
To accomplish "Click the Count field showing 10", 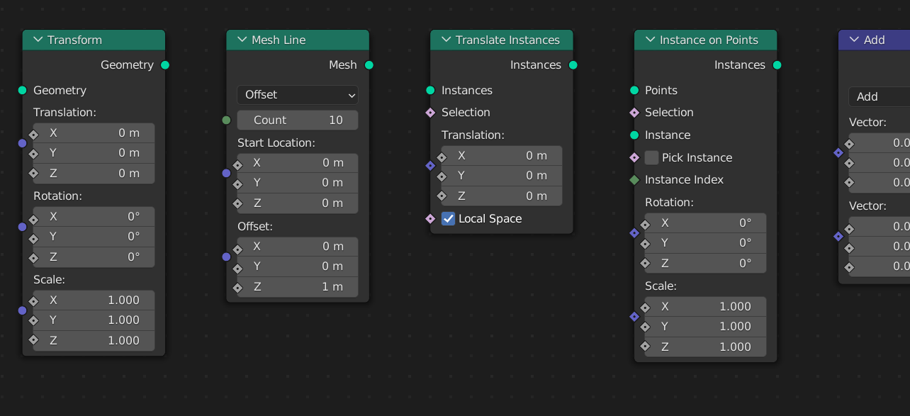I will point(298,120).
